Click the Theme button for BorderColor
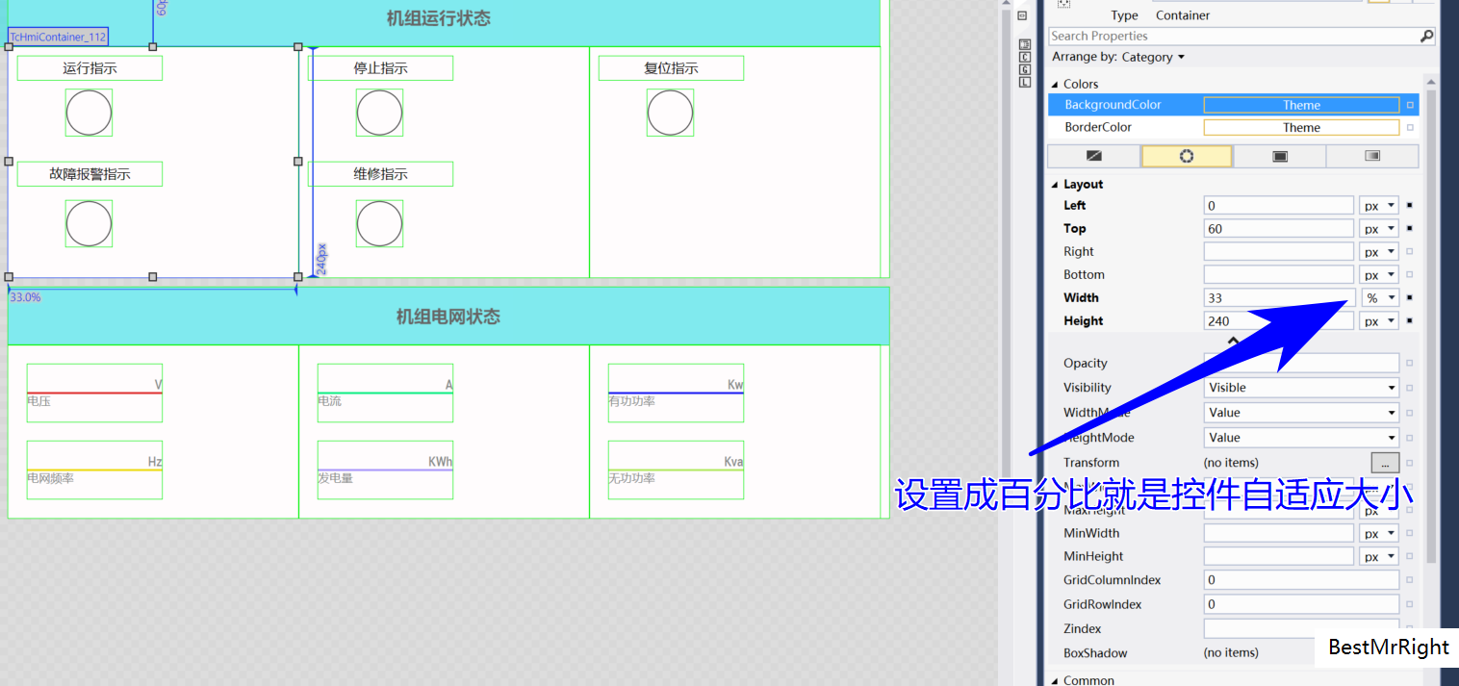Image resolution: width=1459 pixels, height=686 pixels. [1301, 126]
